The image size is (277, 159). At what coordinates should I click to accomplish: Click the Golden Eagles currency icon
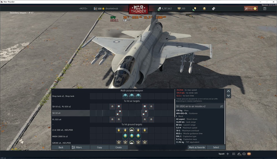point(179,9)
